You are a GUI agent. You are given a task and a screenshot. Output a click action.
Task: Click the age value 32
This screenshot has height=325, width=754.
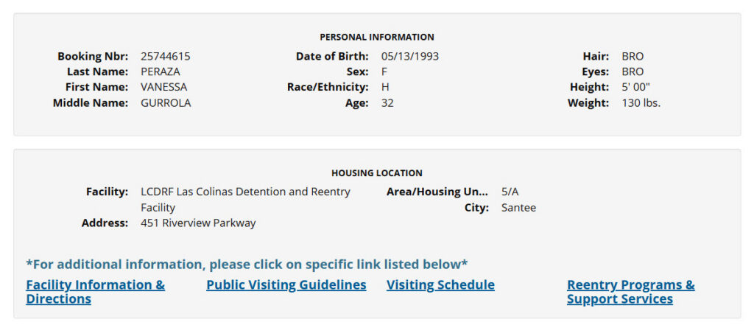pyautogui.click(x=387, y=103)
